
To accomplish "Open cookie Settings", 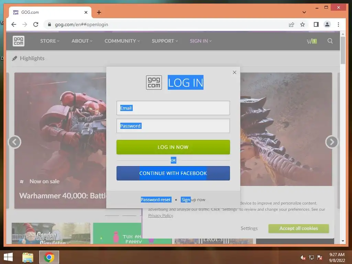I will [x=249, y=228].
